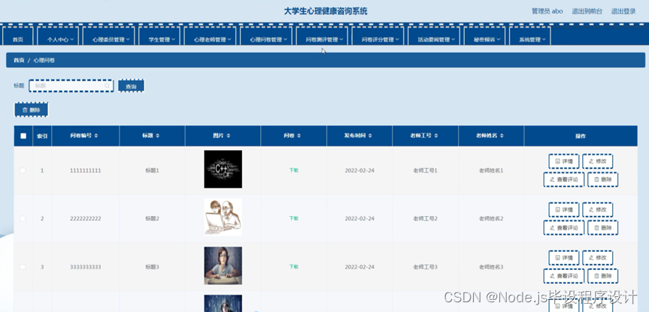The height and width of the screenshot is (312, 649).
Task: Open the C++ thumbnail image in row 1
Action: tap(223, 169)
